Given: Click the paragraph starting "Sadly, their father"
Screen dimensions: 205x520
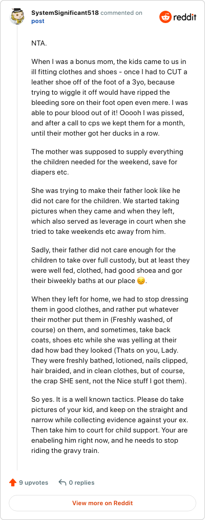Looking at the screenshot, I should 110,266.
